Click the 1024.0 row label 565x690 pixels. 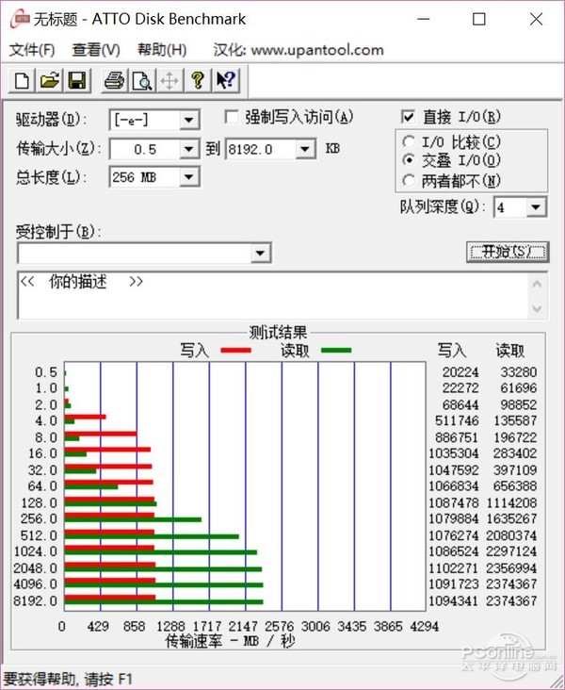[x=36, y=550]
